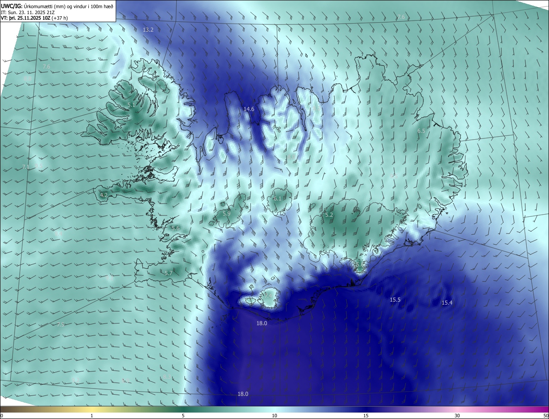Click the yellow section of the color scale bar
549x419 pixels.
point(92,410)
